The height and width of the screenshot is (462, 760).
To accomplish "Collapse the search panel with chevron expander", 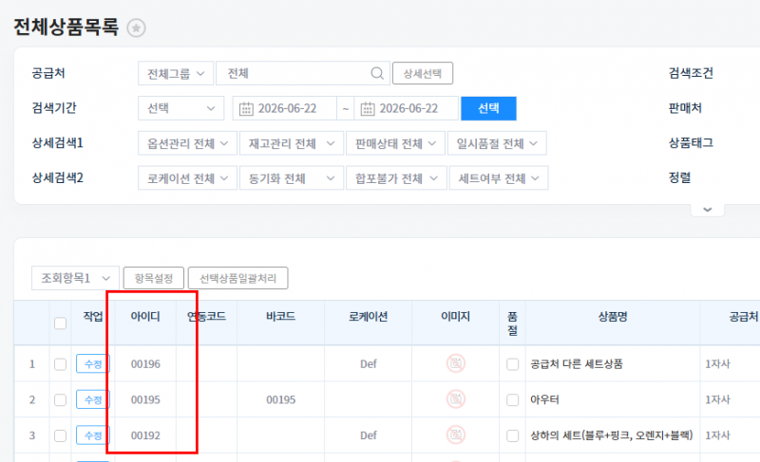I will click(x=708, y=210).
